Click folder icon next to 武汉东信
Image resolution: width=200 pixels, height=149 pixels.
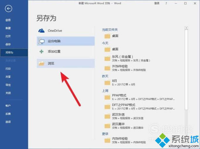click(107, 116)
